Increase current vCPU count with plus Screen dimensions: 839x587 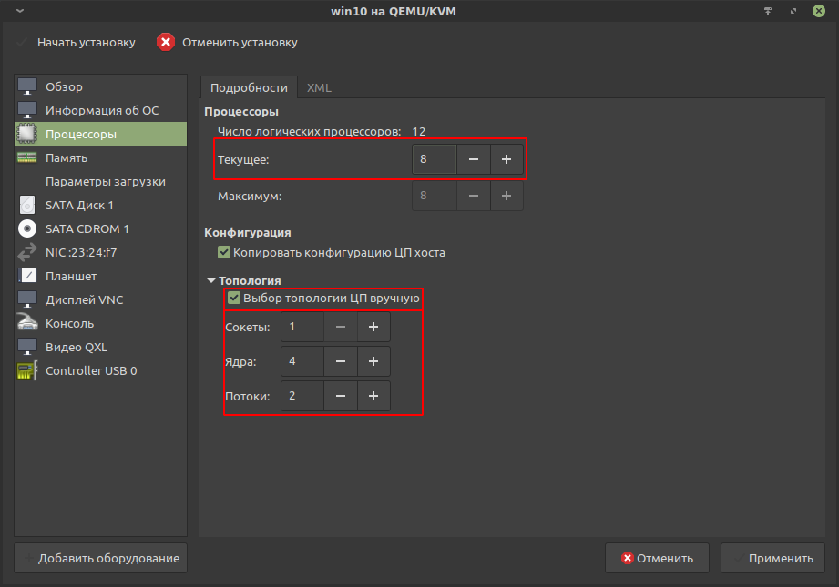[506, 160]
